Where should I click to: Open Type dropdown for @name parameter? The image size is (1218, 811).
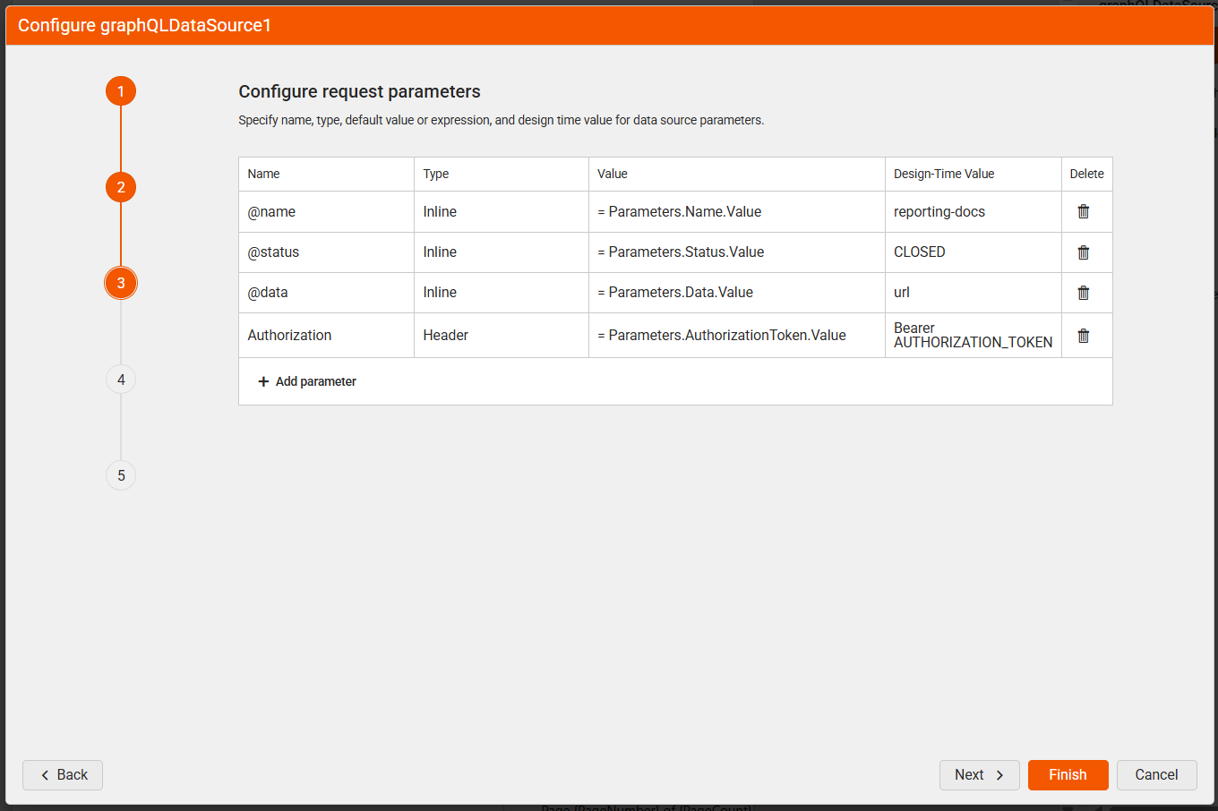[x=501, y=212]
